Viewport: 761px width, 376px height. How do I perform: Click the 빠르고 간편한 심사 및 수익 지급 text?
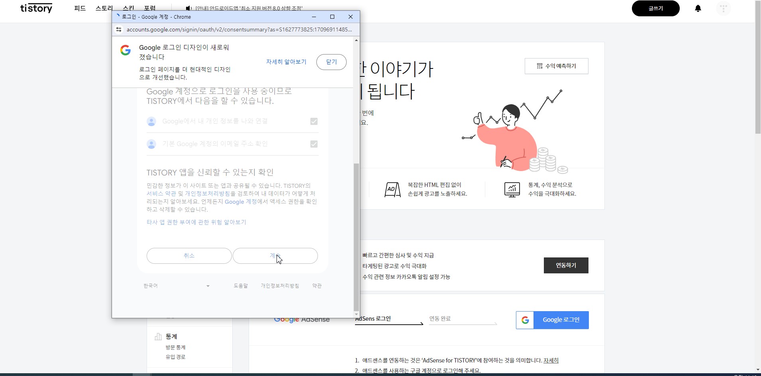pyautogui.click(x=398, y=255)
